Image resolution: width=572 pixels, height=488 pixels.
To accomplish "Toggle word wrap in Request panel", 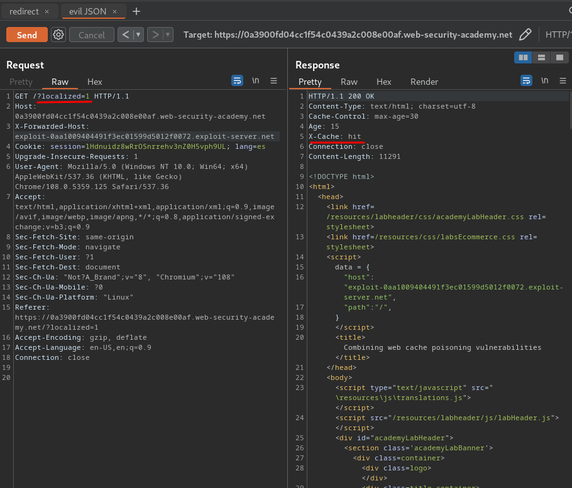I will click(x=237, y=80).
